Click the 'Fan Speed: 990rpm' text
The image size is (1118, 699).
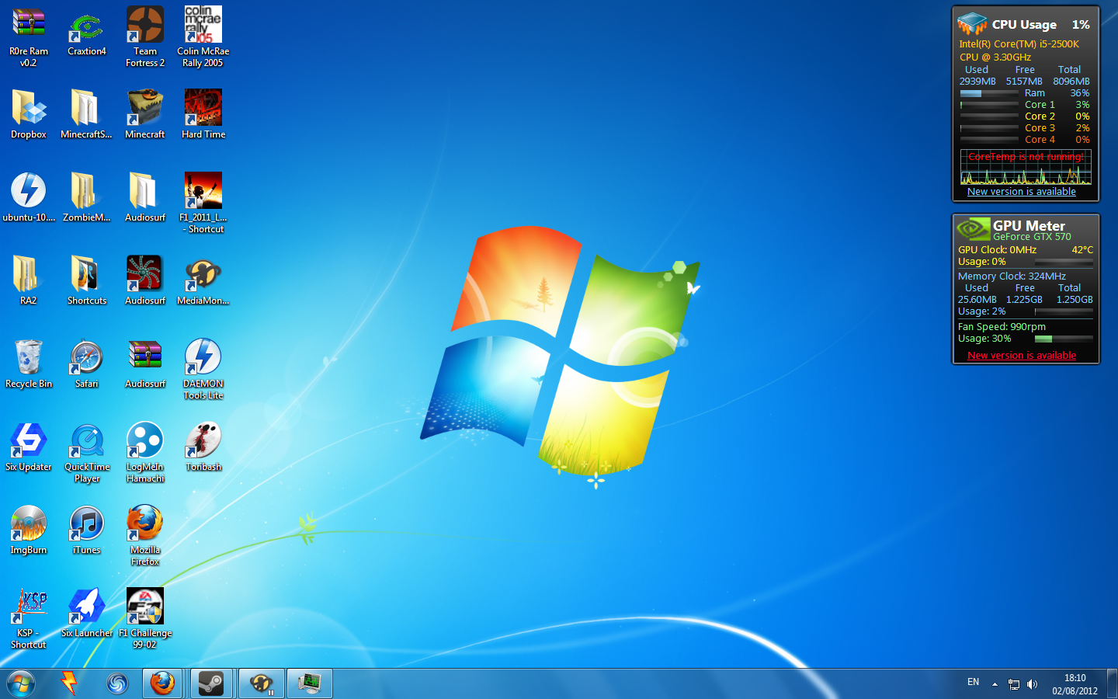pyautogui.click(x=1002, y=327)
